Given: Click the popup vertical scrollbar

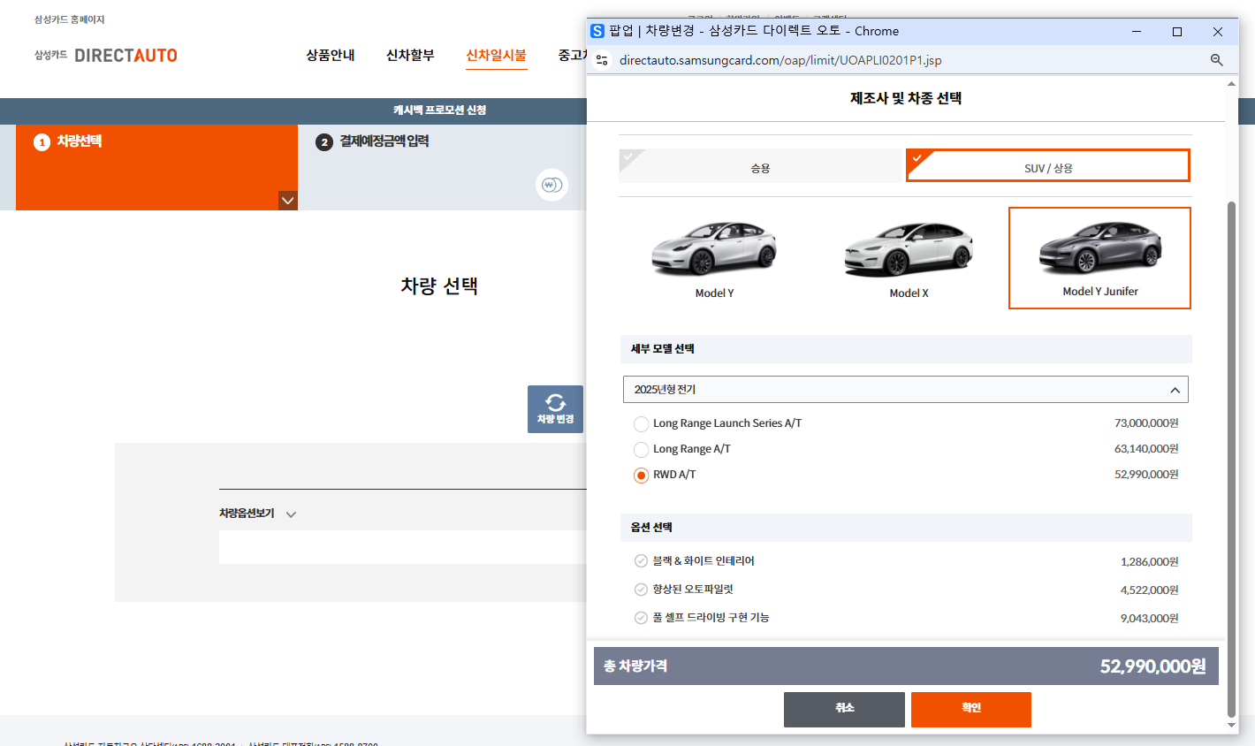Looking at the screenshot, I should [x=1232, y=460].
